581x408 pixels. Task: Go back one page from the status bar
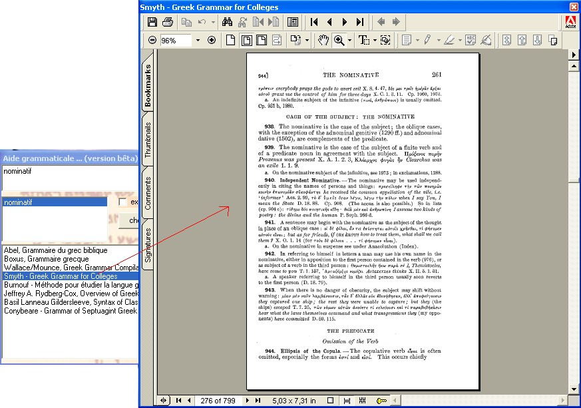(190, 401)
